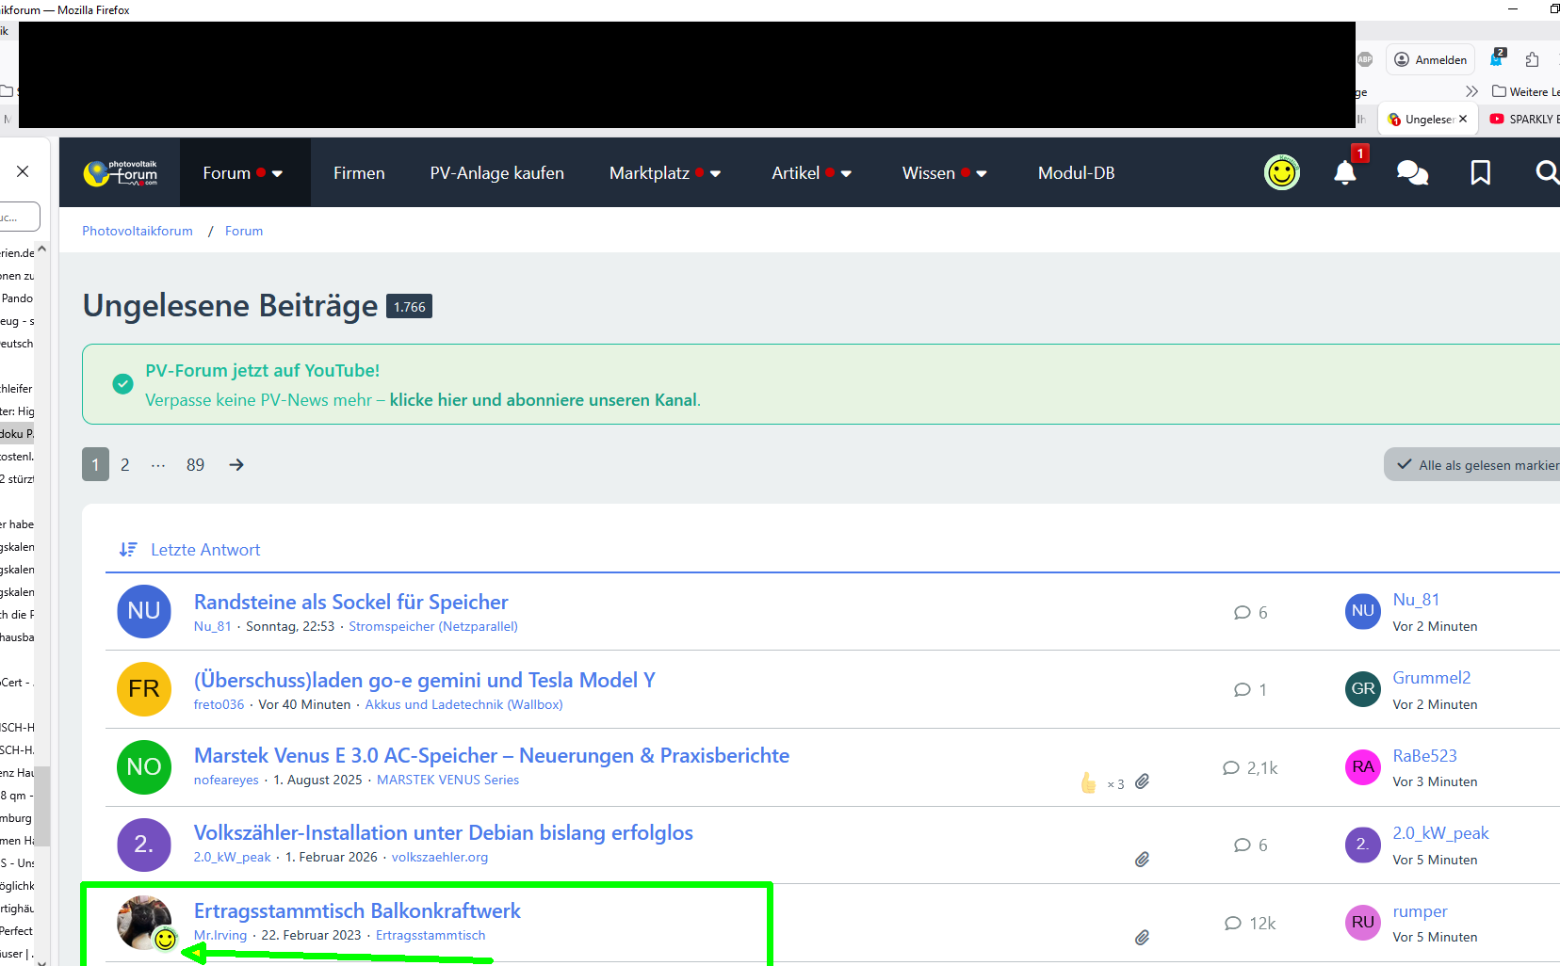Viewport: 1560px width, 966px height.
Task: Click the Letzte Antwort sort icon
Action: pyautogui.click(x=128, y=550)
